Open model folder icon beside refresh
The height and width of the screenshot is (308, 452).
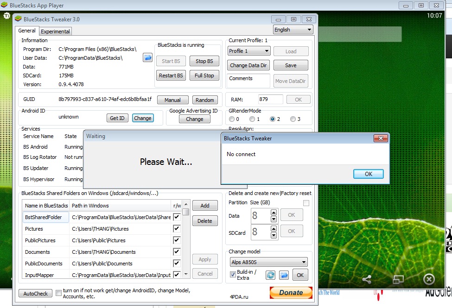(x=284, y=275)
